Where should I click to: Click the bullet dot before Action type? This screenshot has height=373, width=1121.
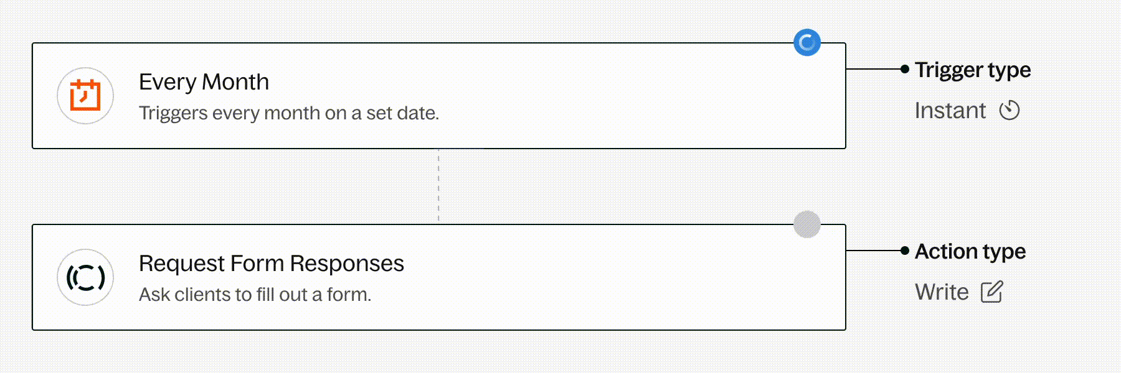pos(905,251)
